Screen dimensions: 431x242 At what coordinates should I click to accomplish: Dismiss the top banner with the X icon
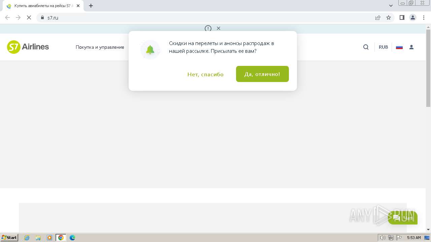click(219, 28)
